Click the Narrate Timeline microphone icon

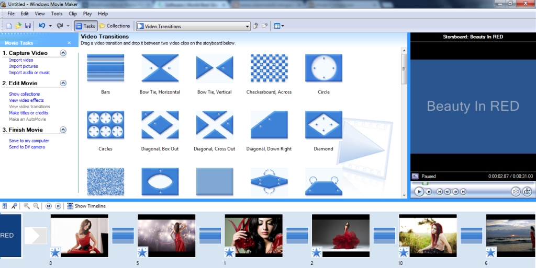coord(14,206)
